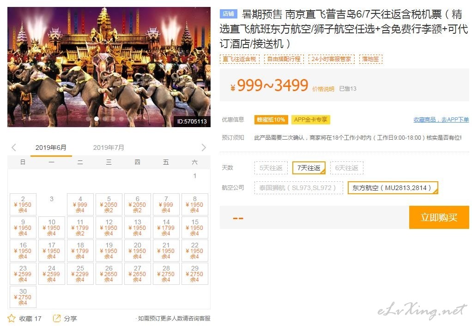The image size is (472, 326).
Task: Click the blue 店铺 shop badge
Action: tap(229, 14)
